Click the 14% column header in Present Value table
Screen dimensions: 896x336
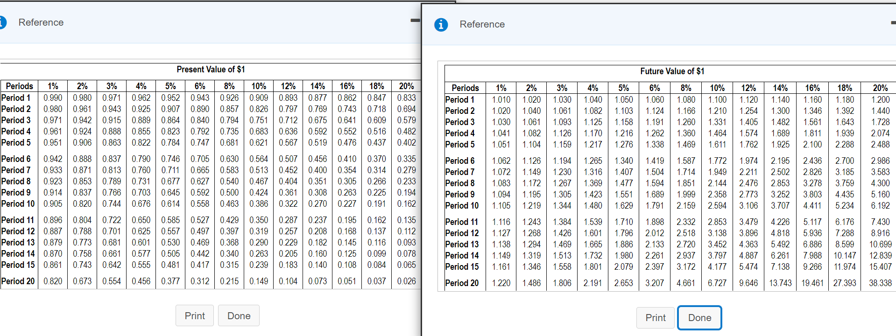(x=317, y=86)
